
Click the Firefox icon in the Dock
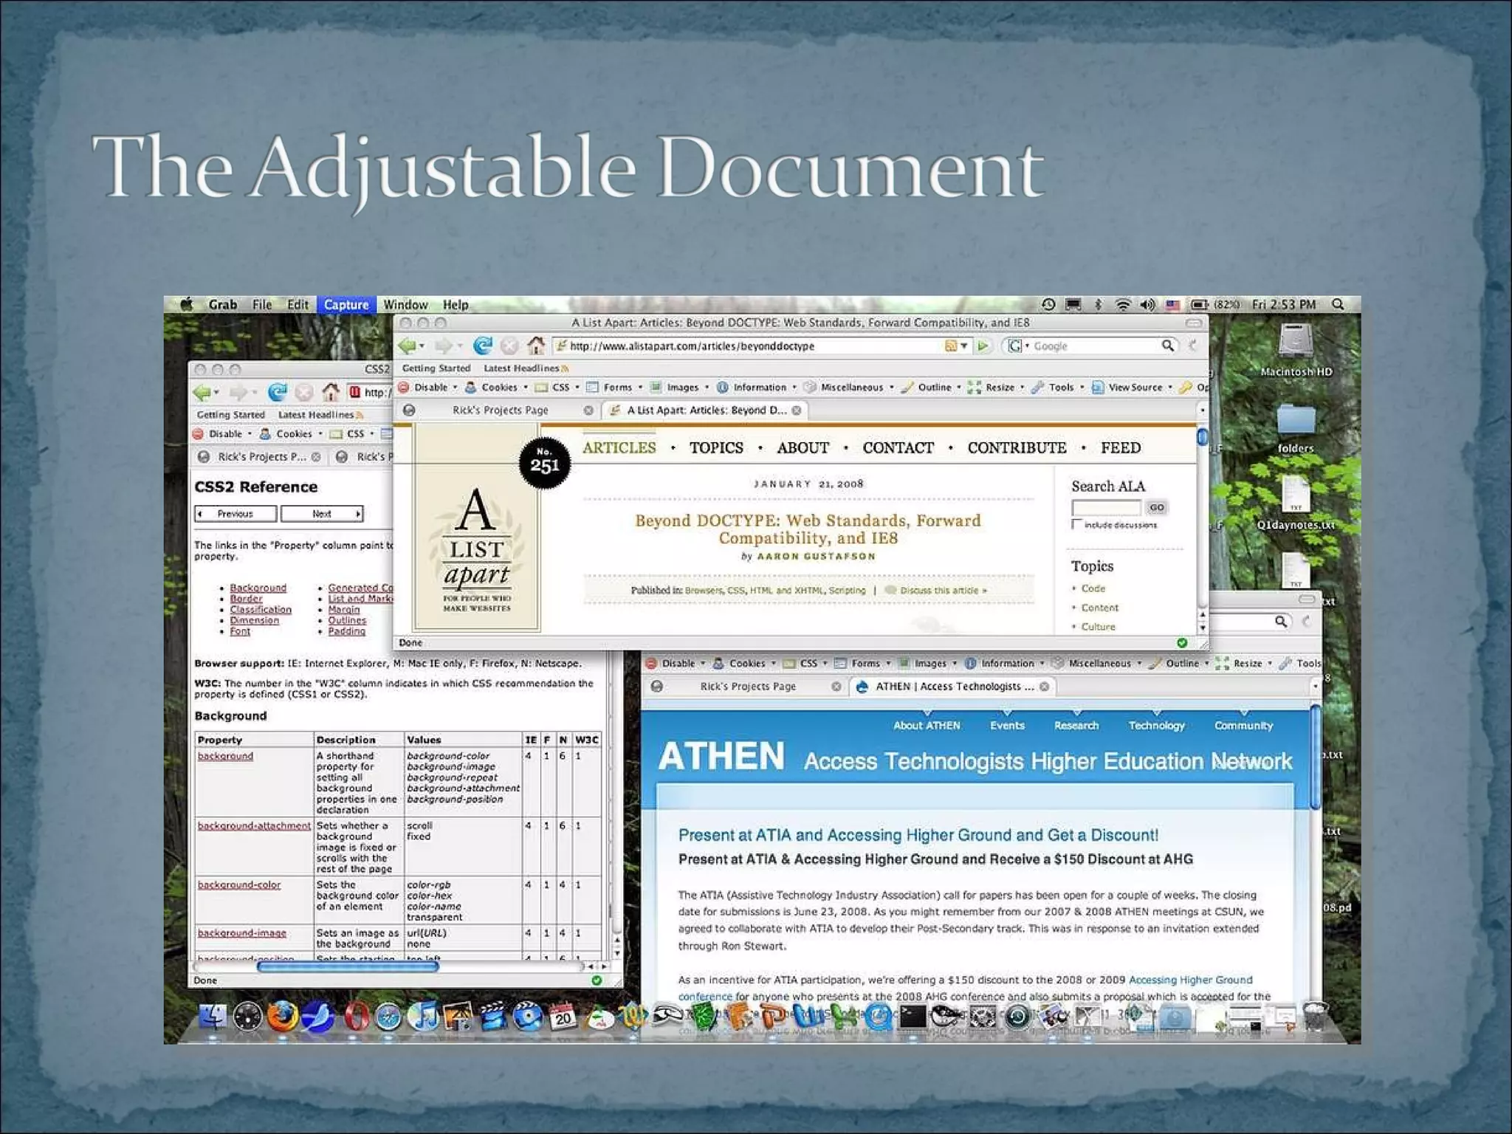click(282, 1017)
